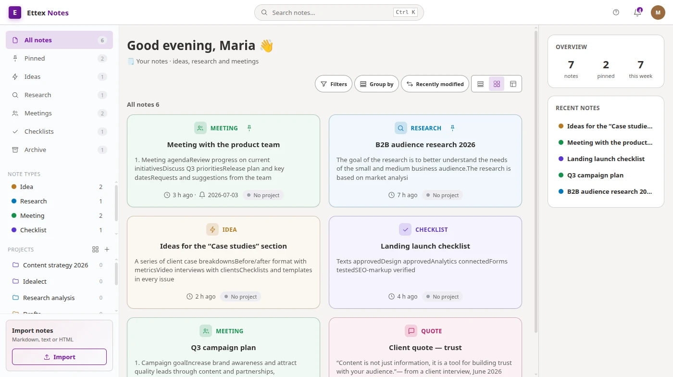The width and height of the screenshot is (673, 377).
Task: Click No project tag on Case studies card
Action: 240,296
